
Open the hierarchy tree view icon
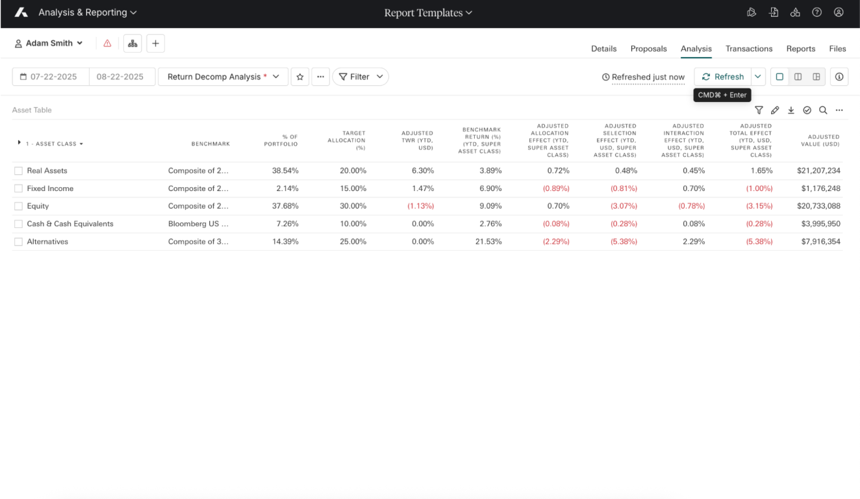coord(133,44)
